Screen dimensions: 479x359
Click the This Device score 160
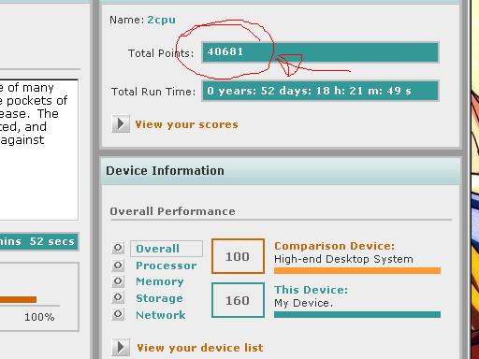(x=238, y=300)
